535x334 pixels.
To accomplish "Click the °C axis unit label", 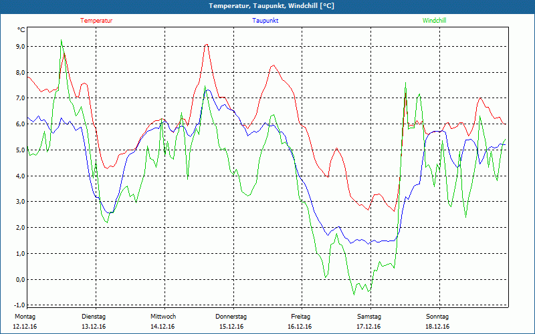I will point(21,30).
